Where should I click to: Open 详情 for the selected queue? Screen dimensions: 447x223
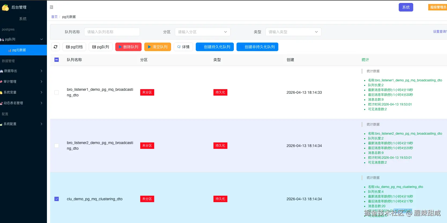(x=183, y=47)
